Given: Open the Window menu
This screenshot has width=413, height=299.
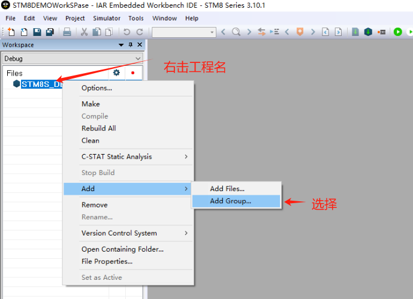Looking at the screenshot, I should coord(165,19).
